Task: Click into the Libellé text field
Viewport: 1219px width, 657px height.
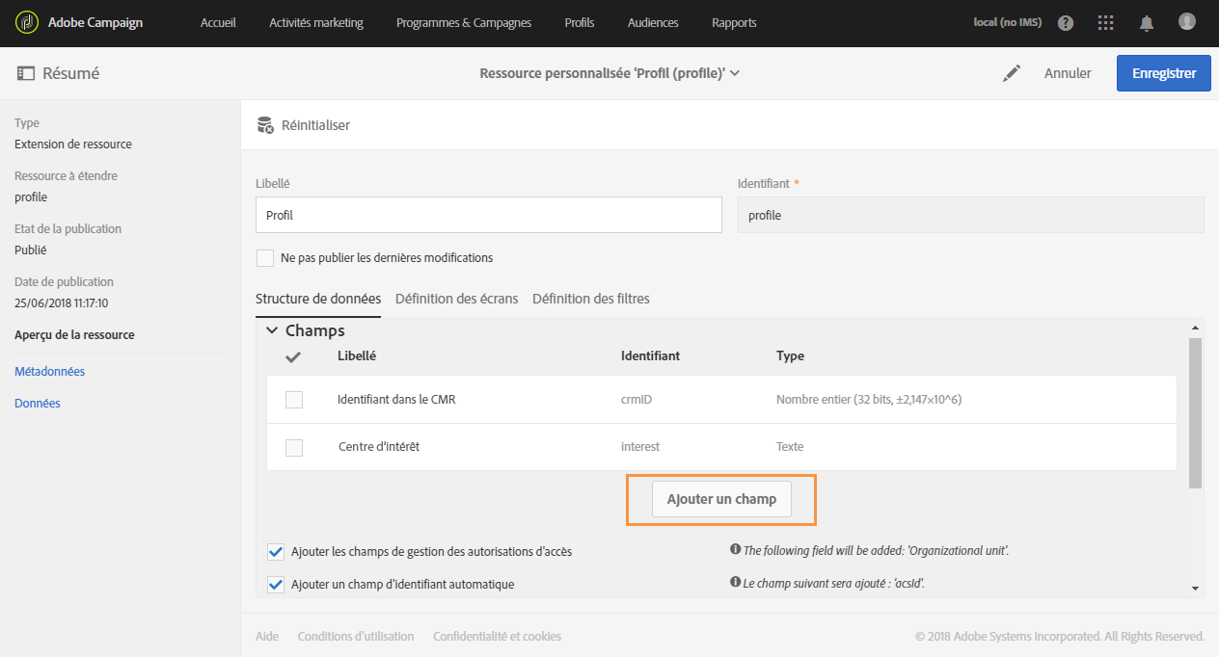Action: [x=488, y=216]
